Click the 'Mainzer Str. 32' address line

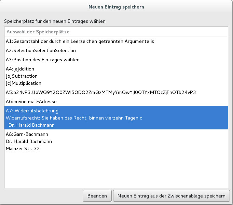click(x=23, y=148)
